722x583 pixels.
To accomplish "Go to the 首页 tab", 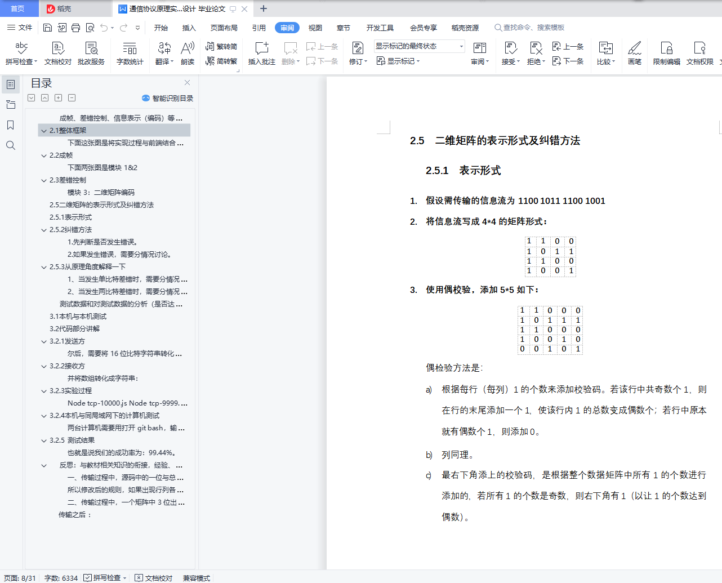I will pos(18,8).
